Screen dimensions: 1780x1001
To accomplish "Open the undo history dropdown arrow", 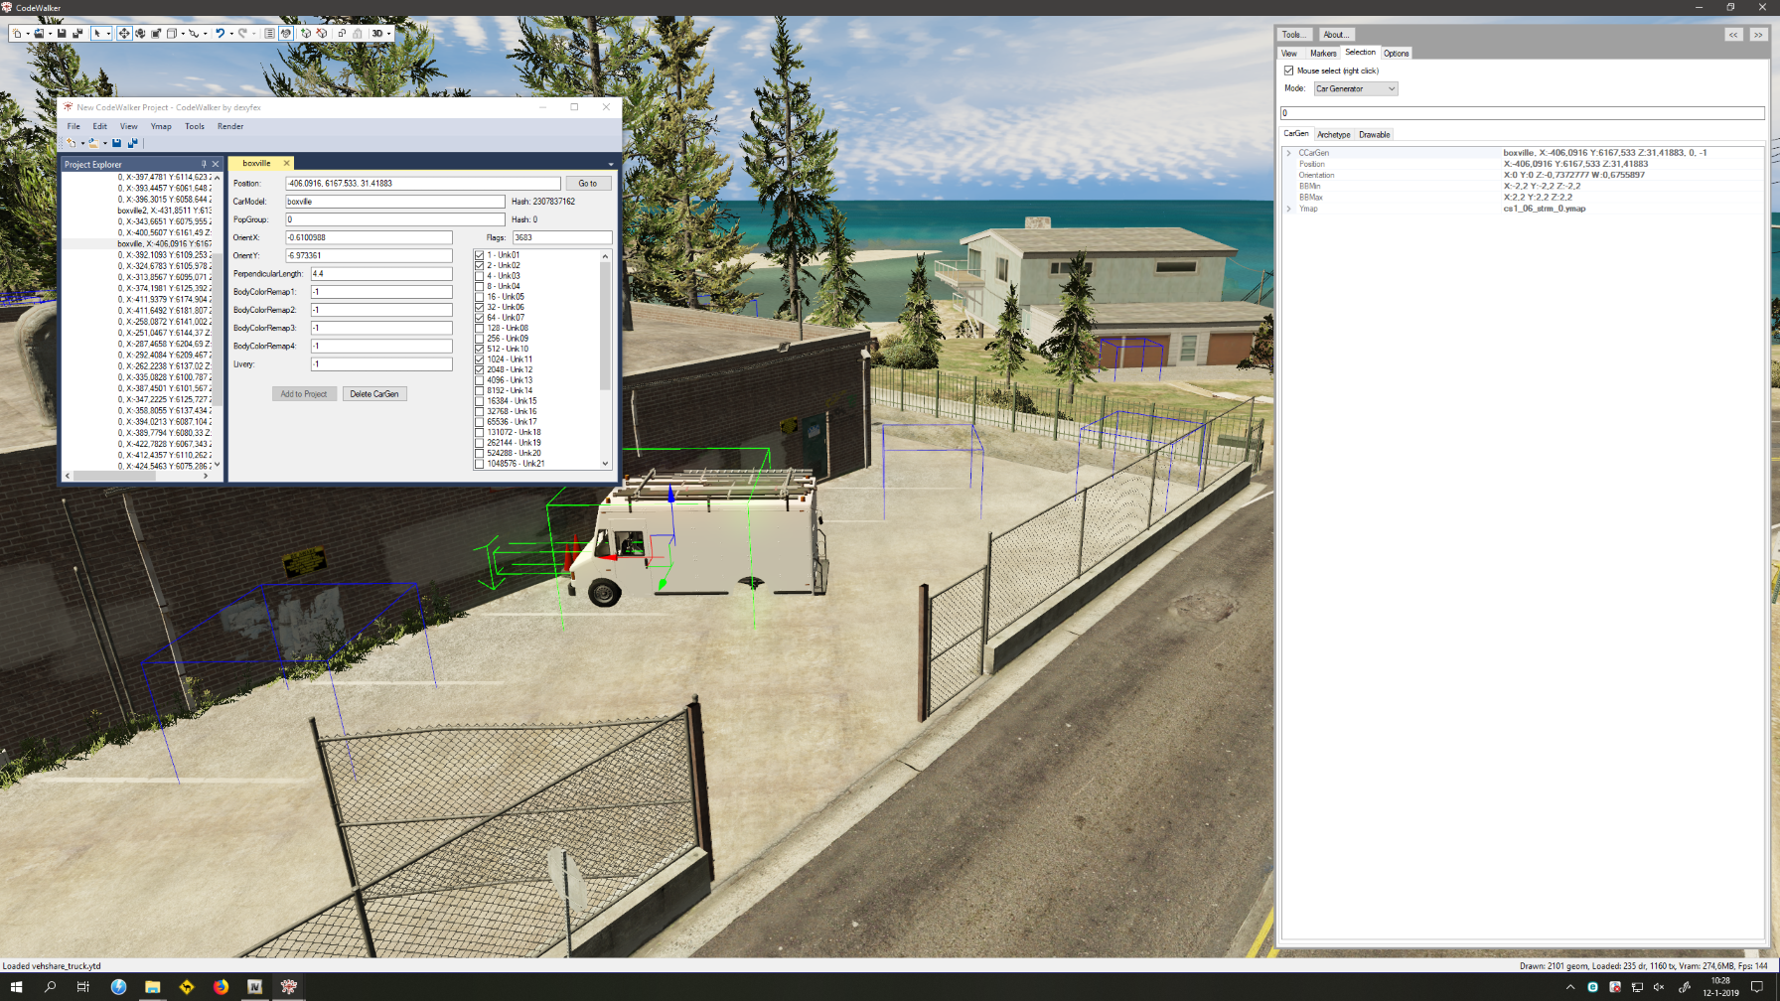I will click(231, 34).
